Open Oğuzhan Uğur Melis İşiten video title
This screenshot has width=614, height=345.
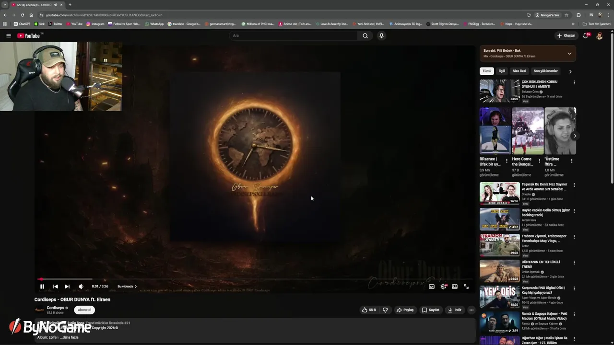pos(545,340)
